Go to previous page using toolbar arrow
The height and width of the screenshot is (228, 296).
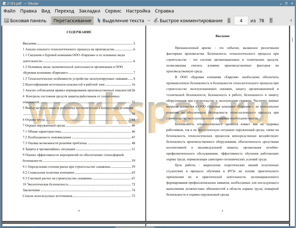click(x=229, y=20)
